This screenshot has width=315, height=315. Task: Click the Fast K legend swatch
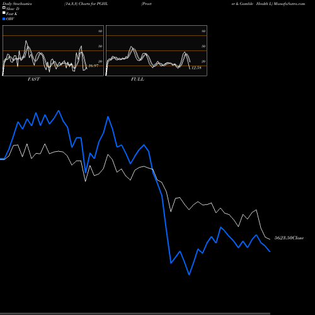click(x=4, y=13)
